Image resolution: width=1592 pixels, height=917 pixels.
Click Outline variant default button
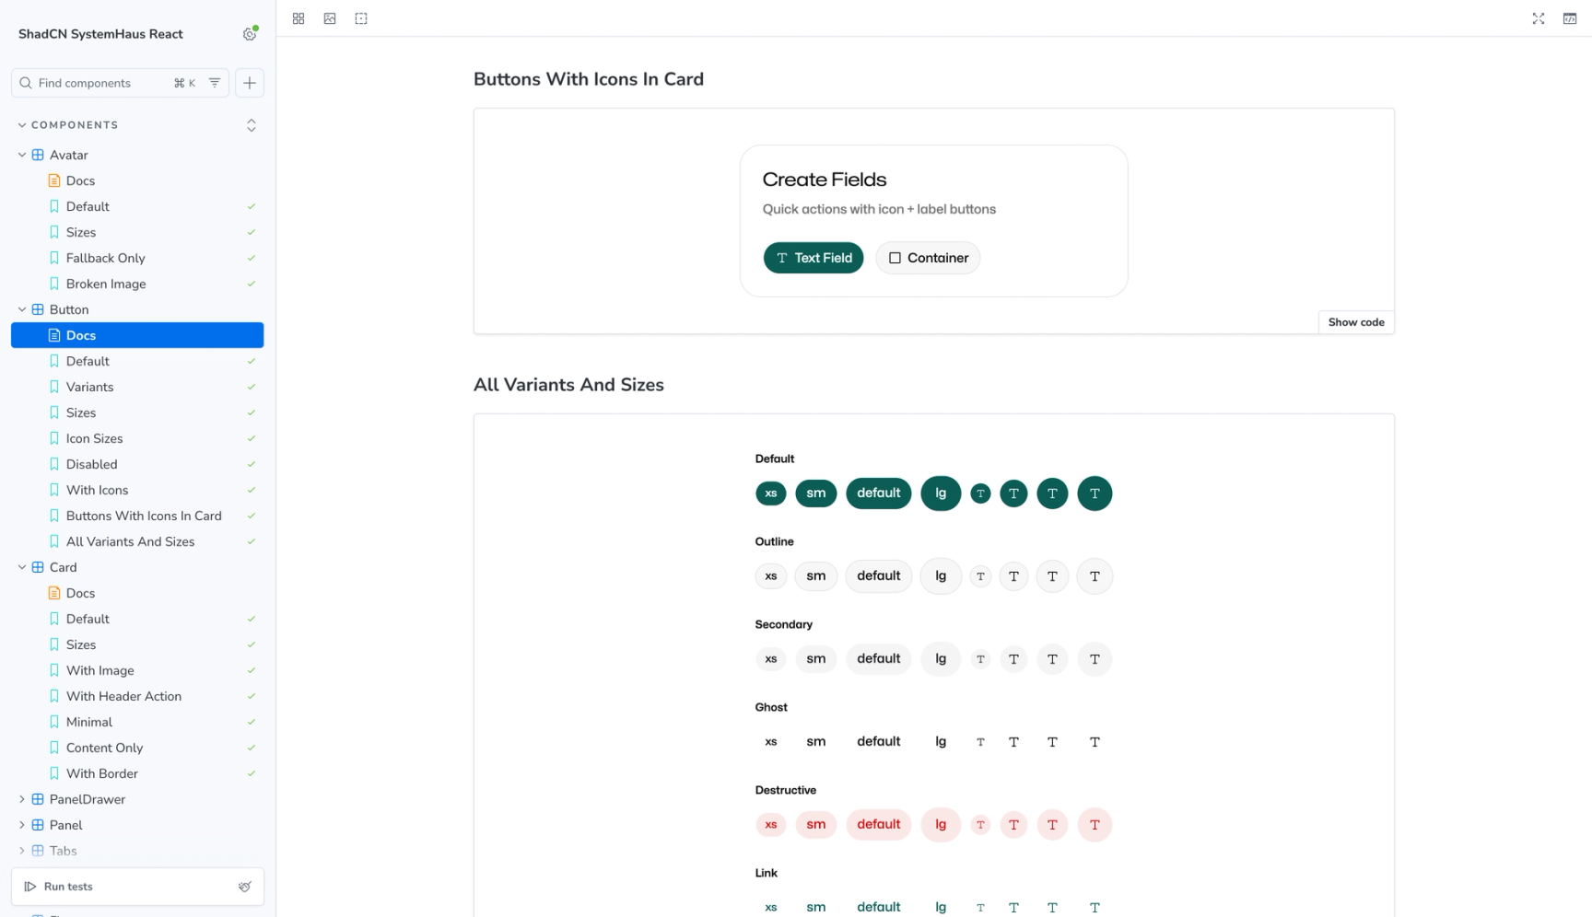[879, 576]
